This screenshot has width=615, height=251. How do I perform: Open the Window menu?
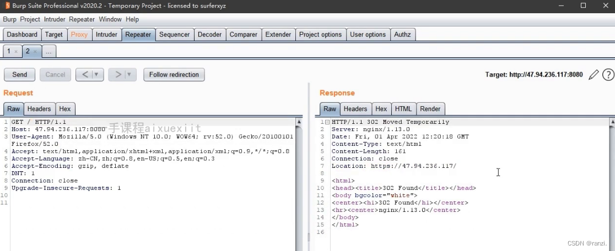[110, 19]
